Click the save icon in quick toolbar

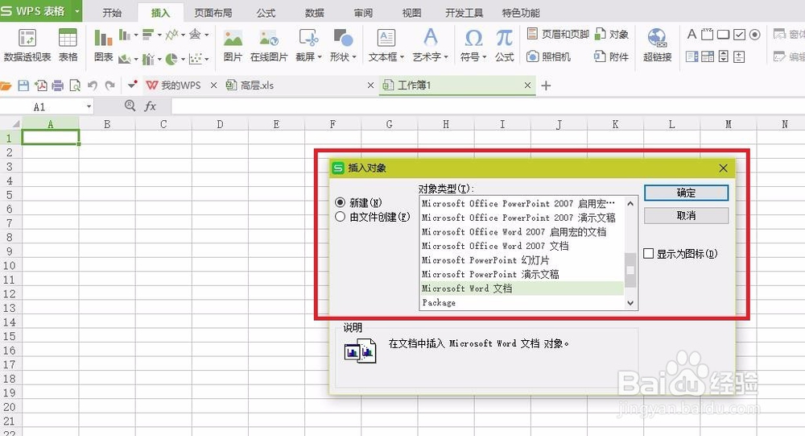click(x=23, y=85)
